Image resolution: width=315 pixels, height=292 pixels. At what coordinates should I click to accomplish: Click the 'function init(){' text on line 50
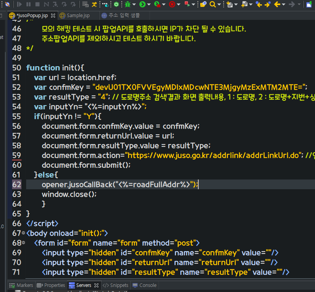55,68
